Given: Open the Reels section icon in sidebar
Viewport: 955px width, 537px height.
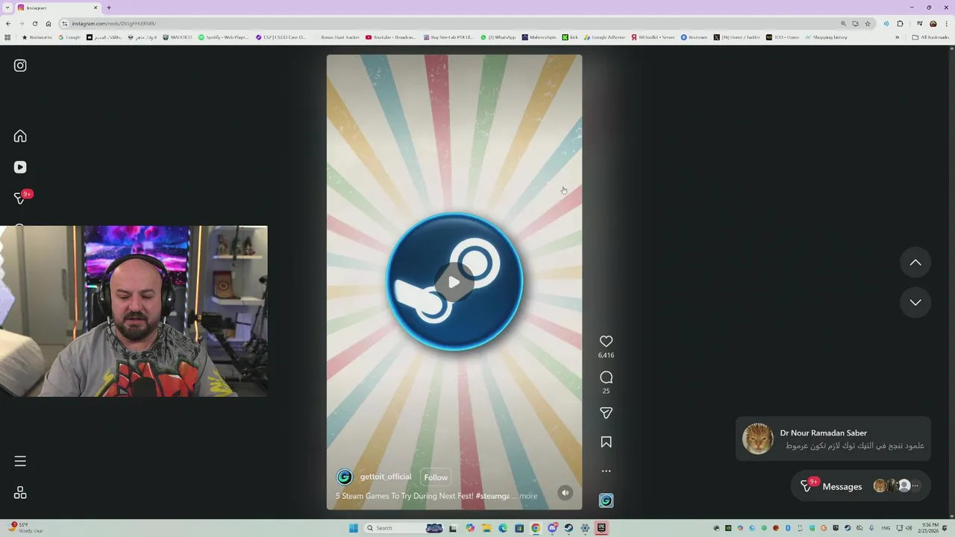Looking at the screenshot, I should [20, 167].
